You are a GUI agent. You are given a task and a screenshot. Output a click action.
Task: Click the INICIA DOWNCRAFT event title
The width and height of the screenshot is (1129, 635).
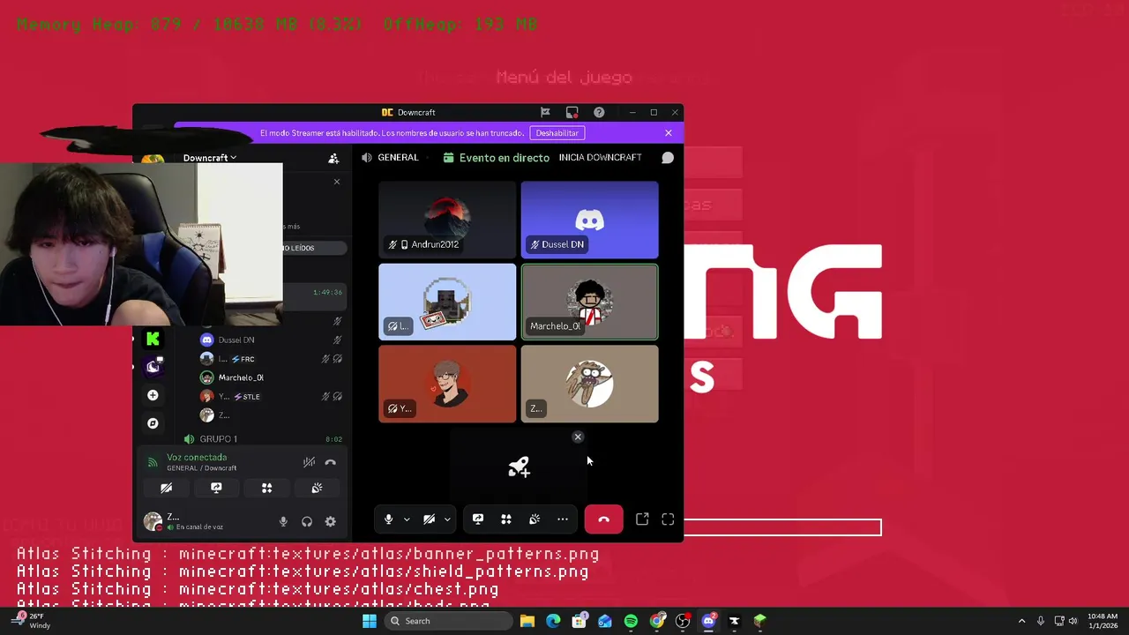(x=600, y=158)
